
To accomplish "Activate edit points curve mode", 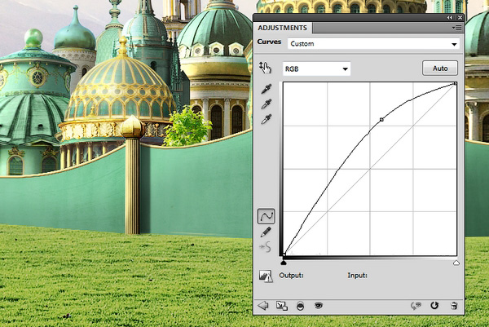I will 266,216.
